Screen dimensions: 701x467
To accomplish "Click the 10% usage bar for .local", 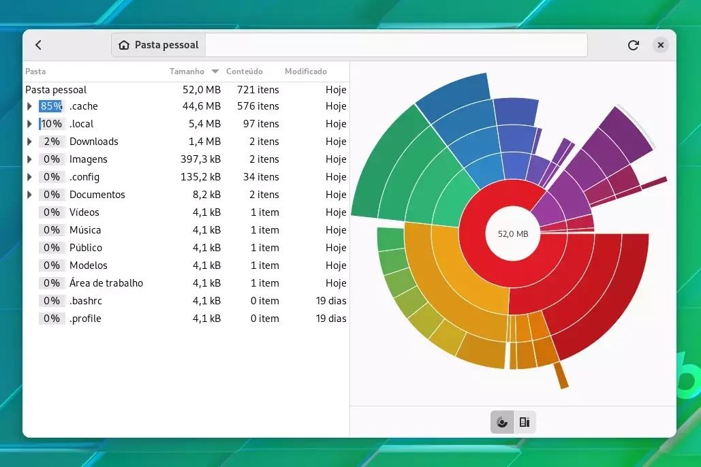I will [x=51, y=124].
